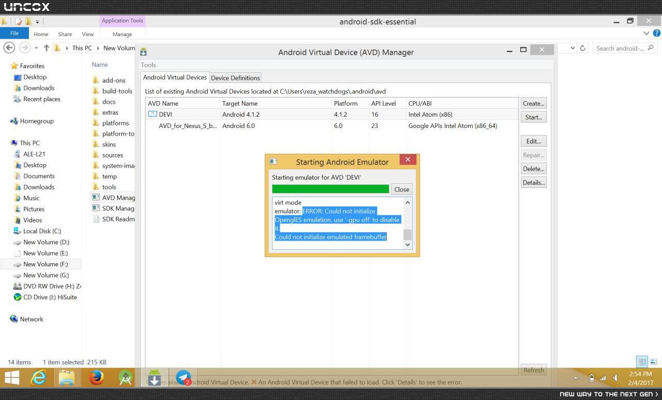This screenshot has width=662, height=400.
Task: Click the Refresh icon beside the address bar
Action: click(583, 48)
